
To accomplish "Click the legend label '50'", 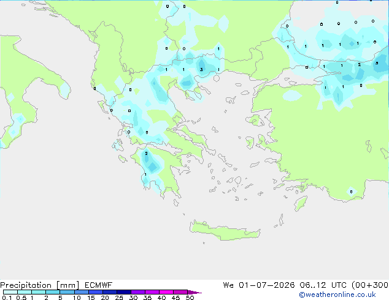I will pyautogui.click(x=190, y=298).
